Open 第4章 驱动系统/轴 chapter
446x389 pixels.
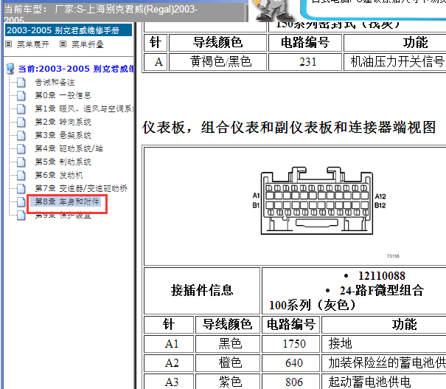point(69,148)
